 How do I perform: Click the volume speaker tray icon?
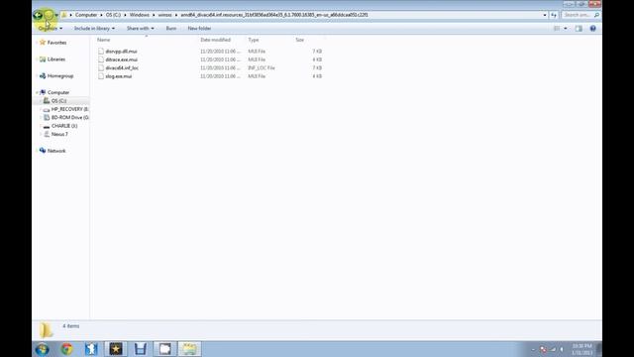pyautogui.click(x=562, y=349)
